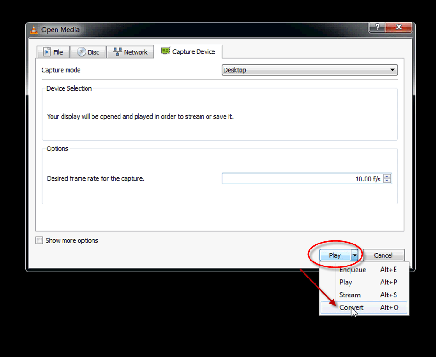436x357 pixels.
Task: Open the Capture mode dropdown showing Desktop
Action: 310,70
